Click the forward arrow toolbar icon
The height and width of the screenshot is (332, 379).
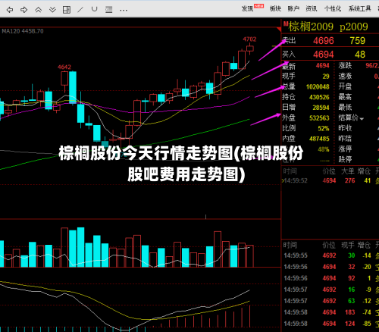pos(24,10)
